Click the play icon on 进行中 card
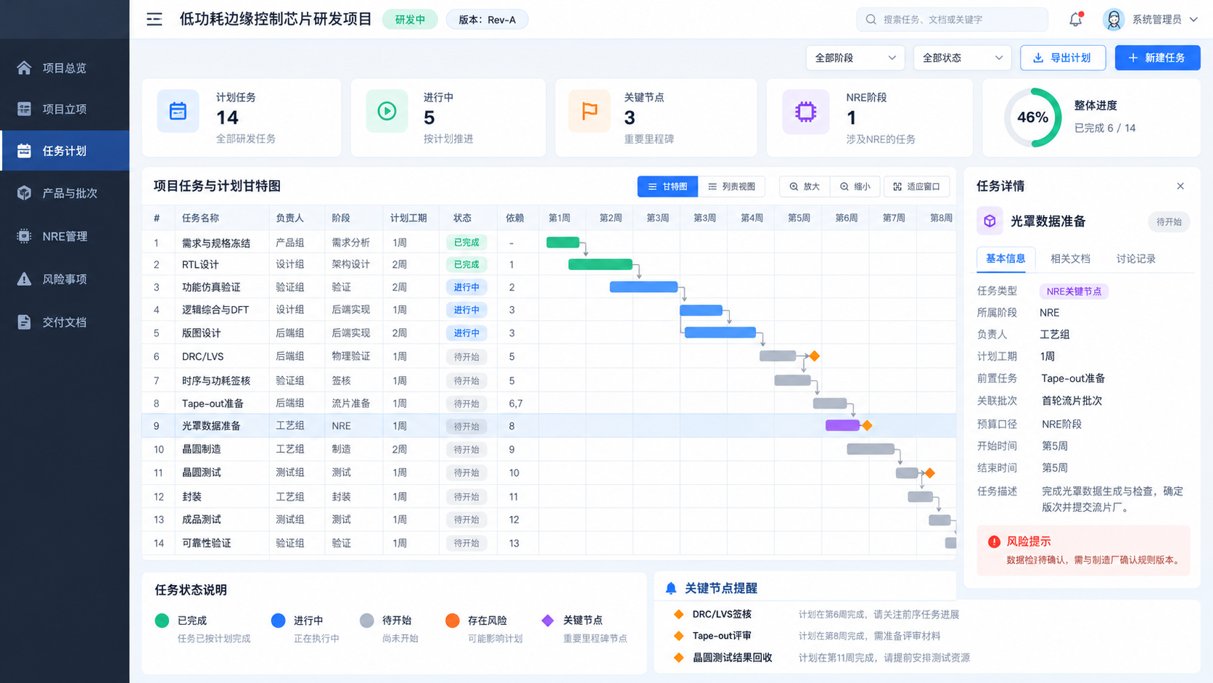 click(387, 111)
